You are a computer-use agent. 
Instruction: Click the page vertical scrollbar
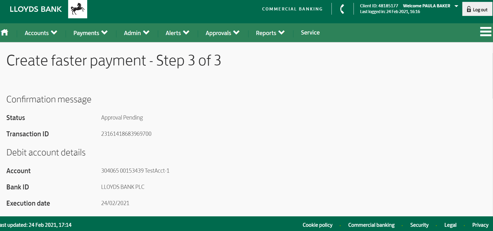pos(492,76)
